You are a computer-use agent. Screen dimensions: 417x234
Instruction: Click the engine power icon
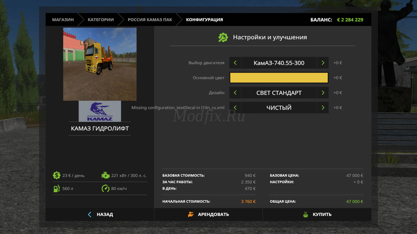click(106, 175)
